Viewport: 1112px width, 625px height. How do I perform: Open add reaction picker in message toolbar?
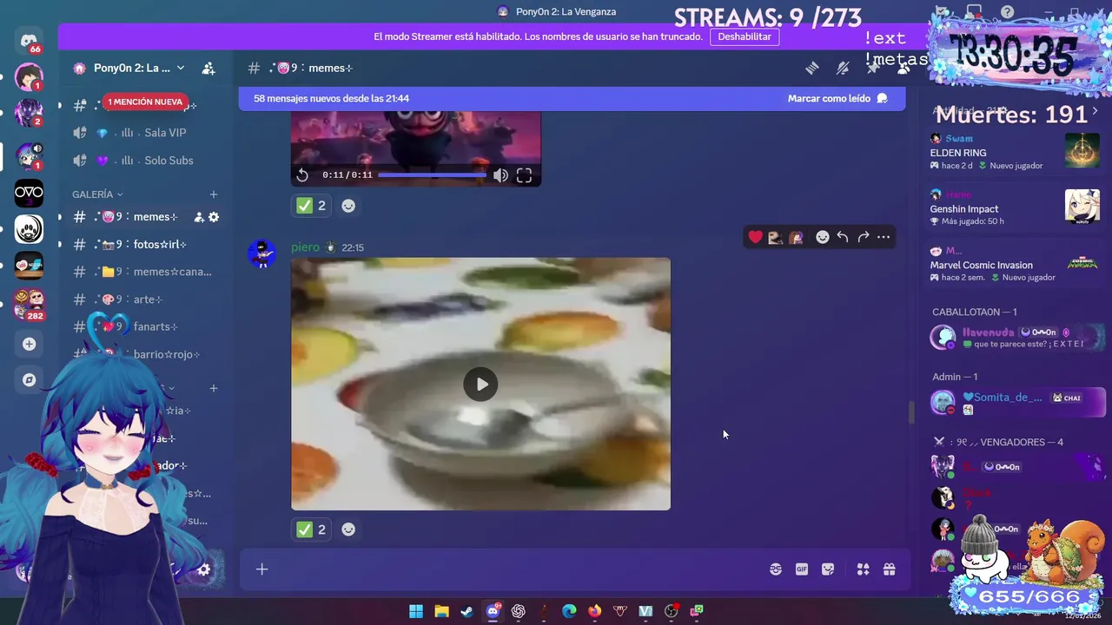(822, 237)
